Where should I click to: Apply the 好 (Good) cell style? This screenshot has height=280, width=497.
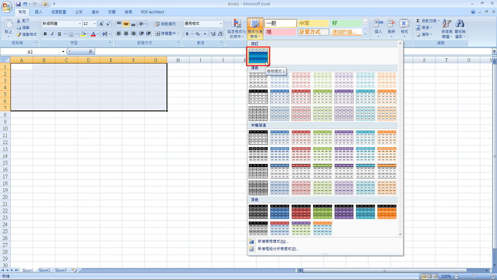(346, 23)
